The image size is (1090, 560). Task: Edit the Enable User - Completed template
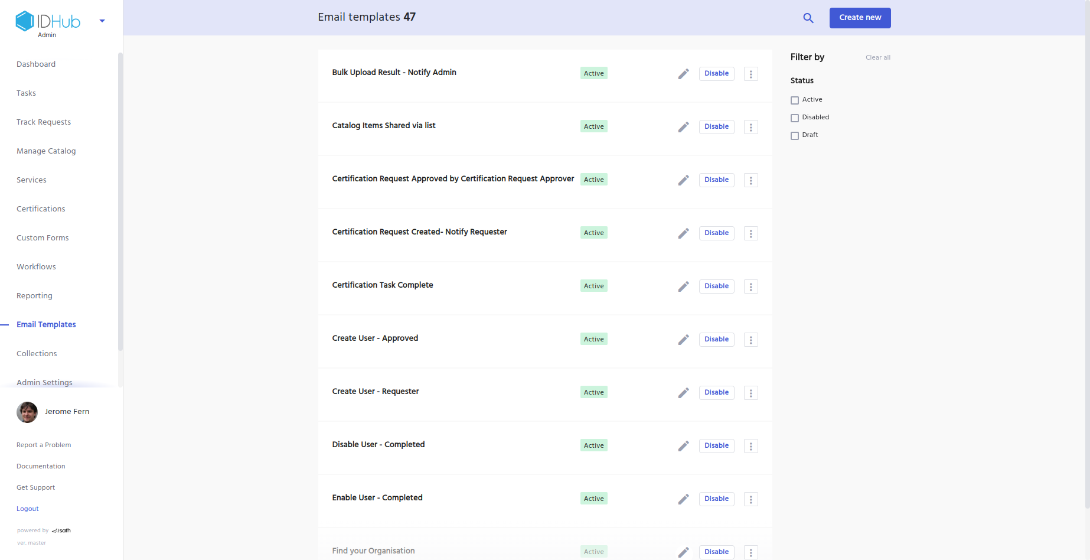(683, 499)
